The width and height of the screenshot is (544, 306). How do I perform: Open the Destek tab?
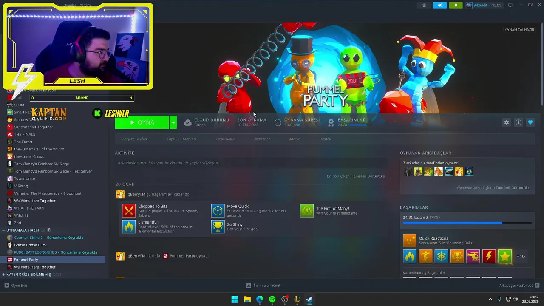coord(325,139)
